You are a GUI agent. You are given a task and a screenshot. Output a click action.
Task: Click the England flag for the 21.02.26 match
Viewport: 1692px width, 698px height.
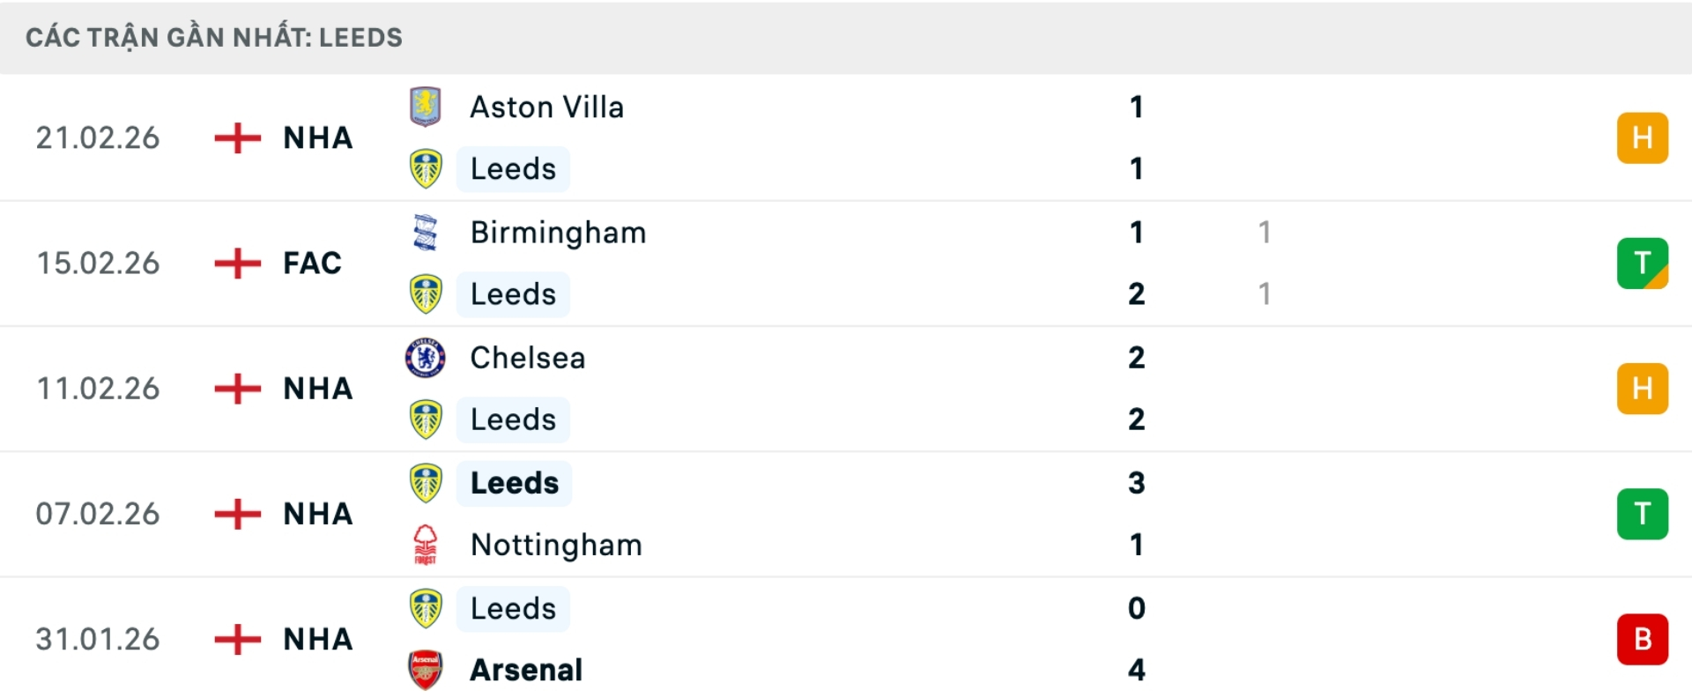point(236,137)
